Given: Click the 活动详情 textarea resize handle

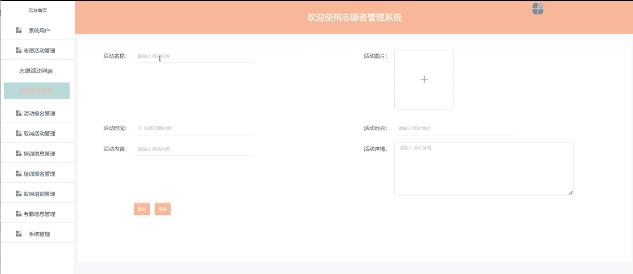Looking at the screenshot, I should (x=571, y=193).
